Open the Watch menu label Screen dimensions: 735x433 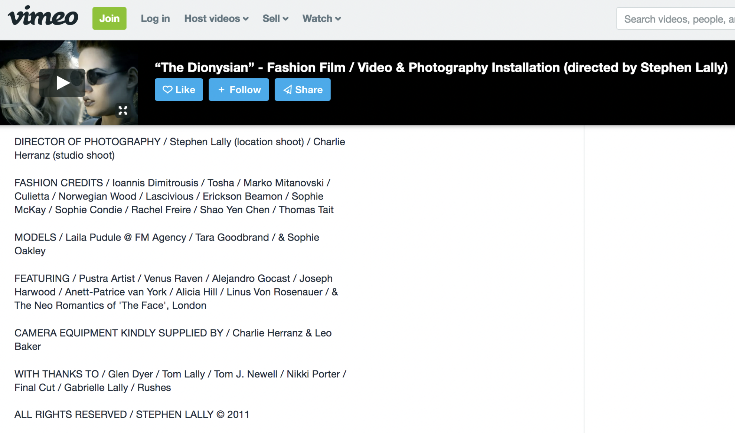317,19
